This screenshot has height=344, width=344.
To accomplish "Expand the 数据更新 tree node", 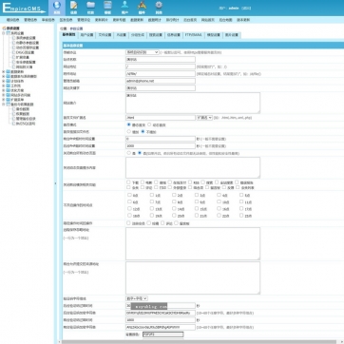I will 4,72.
